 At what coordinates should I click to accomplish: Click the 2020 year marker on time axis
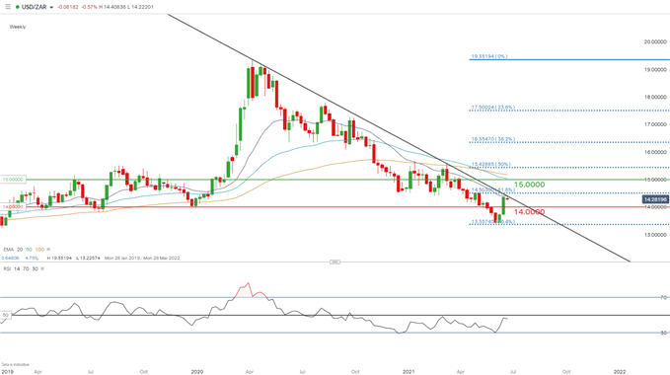pos(197,372)
